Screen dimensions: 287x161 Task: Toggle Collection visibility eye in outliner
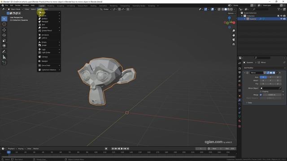click(x=281, y=16)
